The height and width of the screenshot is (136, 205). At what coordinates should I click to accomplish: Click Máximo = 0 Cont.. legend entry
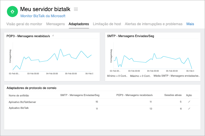tap(140, 76)
